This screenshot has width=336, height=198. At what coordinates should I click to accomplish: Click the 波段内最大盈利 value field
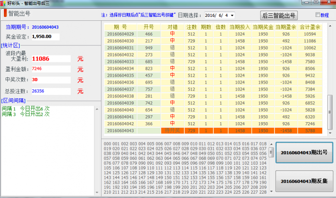pos(50,58)
